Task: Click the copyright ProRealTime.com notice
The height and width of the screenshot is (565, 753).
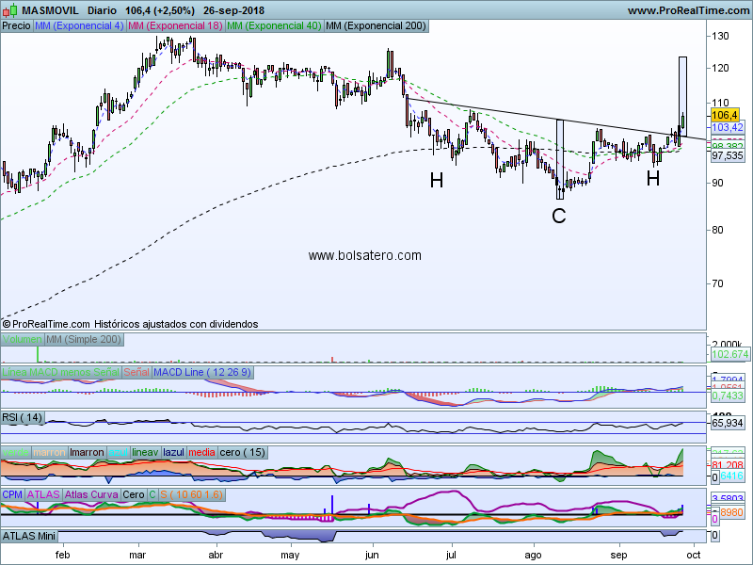Action: (130, 323)
